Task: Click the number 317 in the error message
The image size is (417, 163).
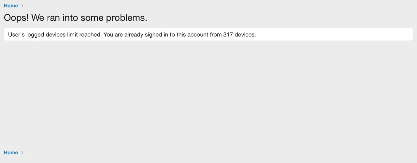Action: (x=228, y=34)
